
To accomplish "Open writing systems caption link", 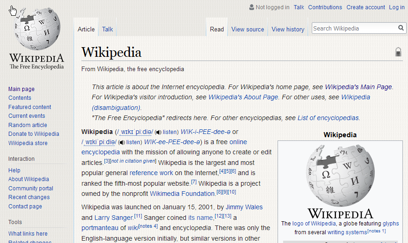I will click(347, 232).
